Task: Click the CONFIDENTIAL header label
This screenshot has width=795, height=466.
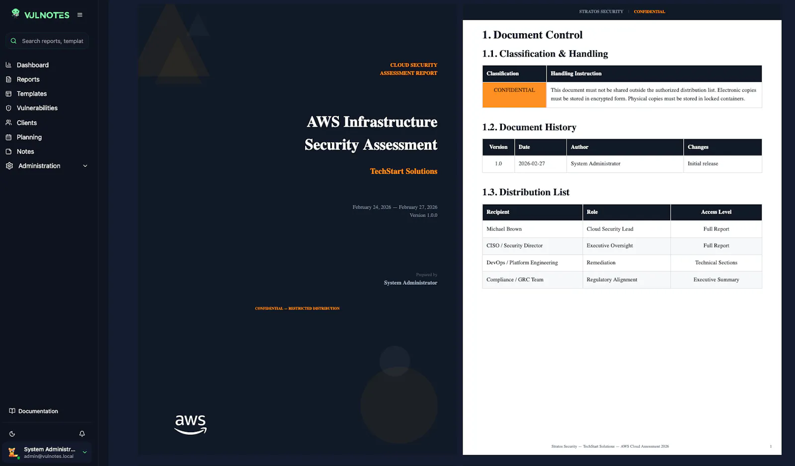Action: pos(649,11)
